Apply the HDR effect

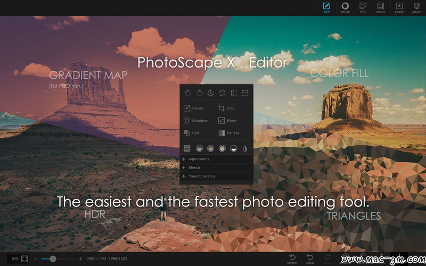coord(192,133)
